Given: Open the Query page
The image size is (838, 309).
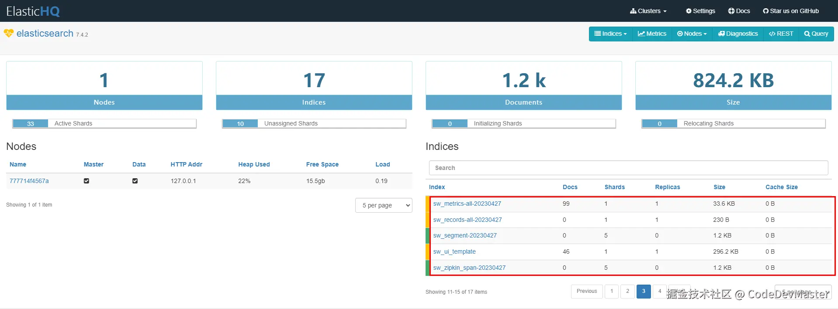Looking at the screenshot, I should point(816,34).
